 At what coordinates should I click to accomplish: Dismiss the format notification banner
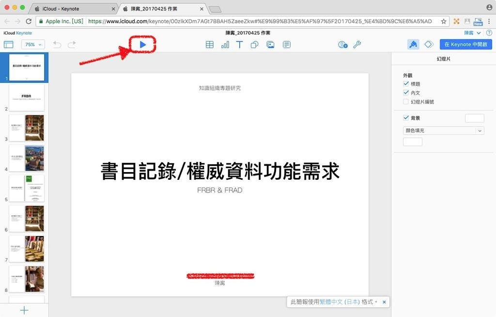(384, 302)
